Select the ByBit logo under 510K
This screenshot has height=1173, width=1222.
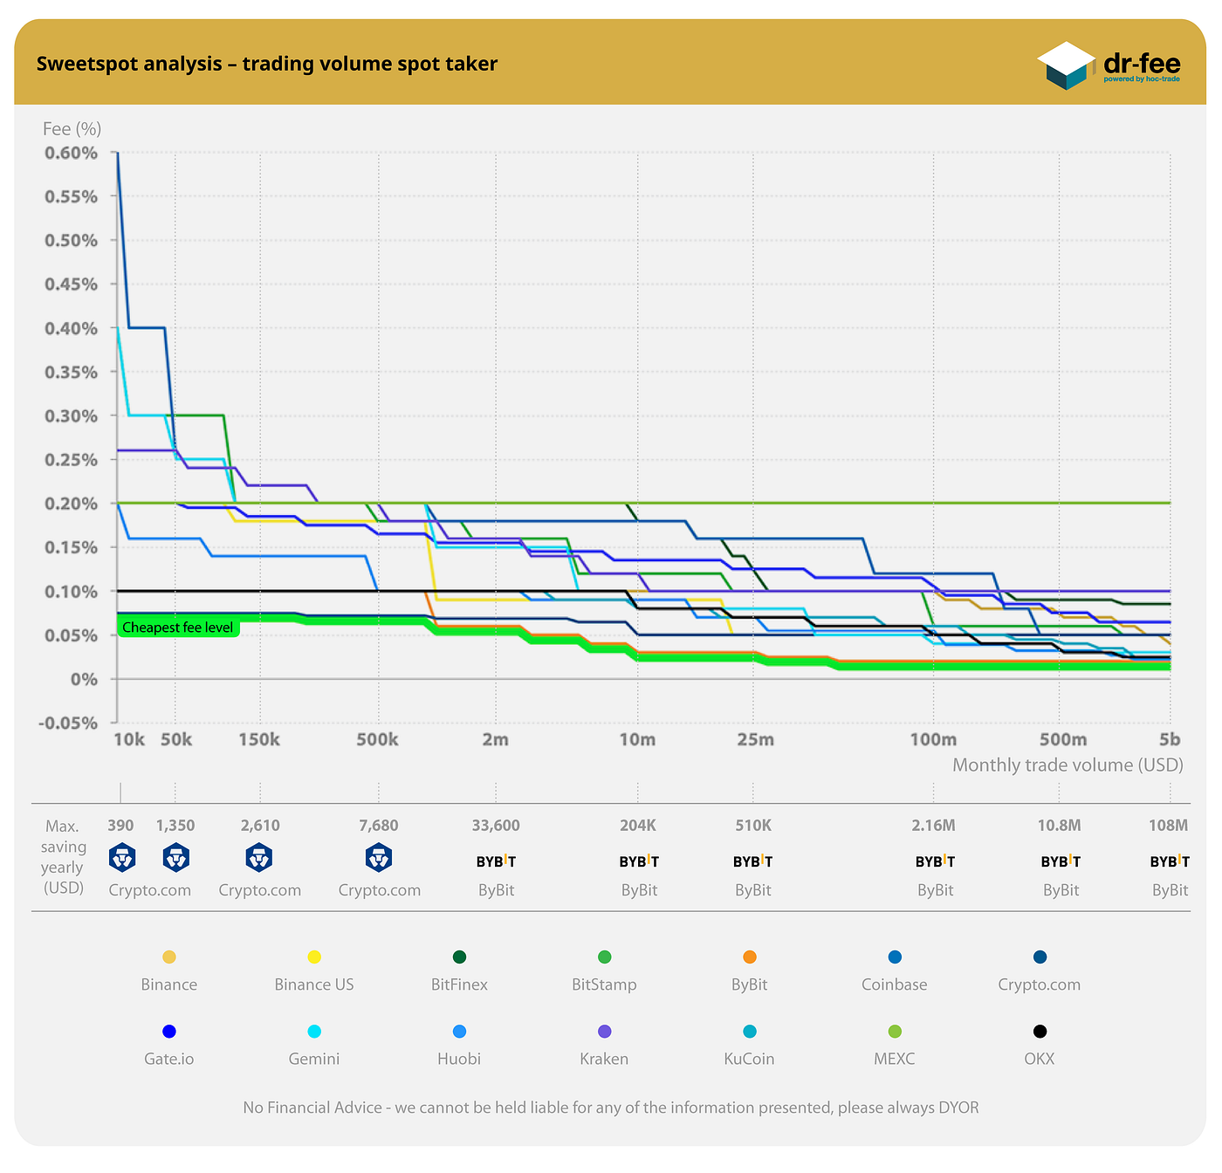point(752,861)
